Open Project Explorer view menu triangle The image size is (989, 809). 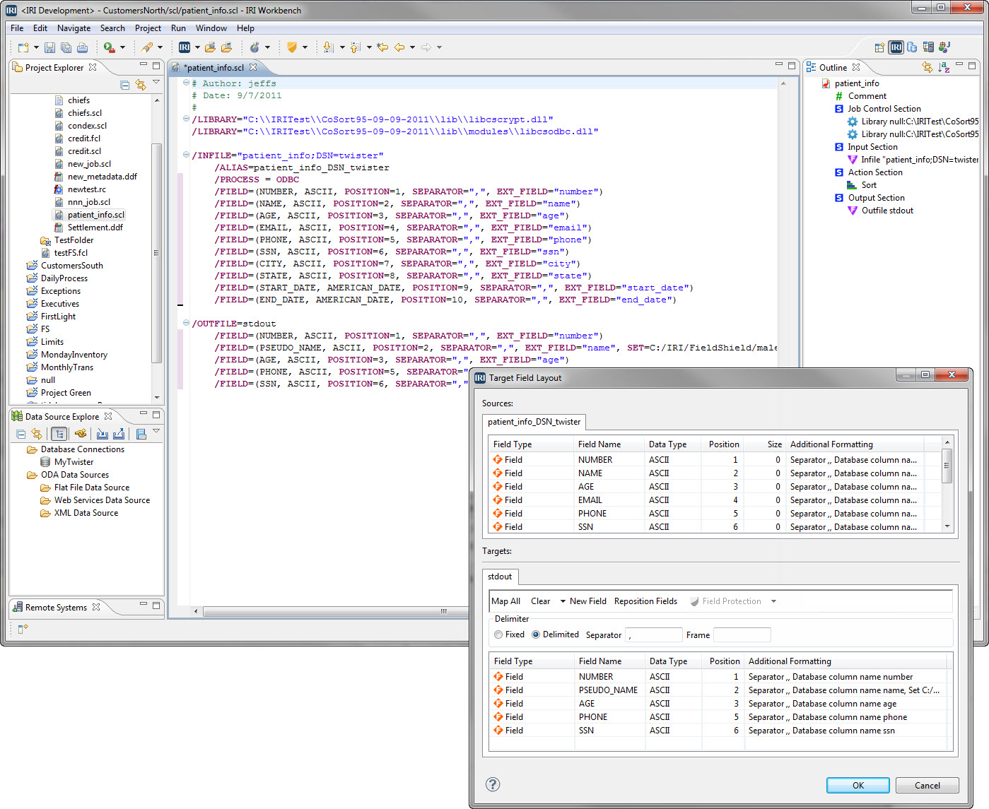(156, 83)
